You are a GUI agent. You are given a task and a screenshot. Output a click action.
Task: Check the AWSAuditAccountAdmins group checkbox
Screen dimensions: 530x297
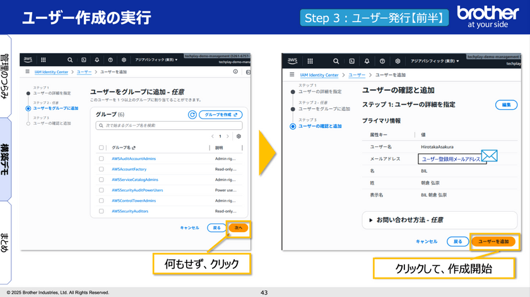[102, 159]
